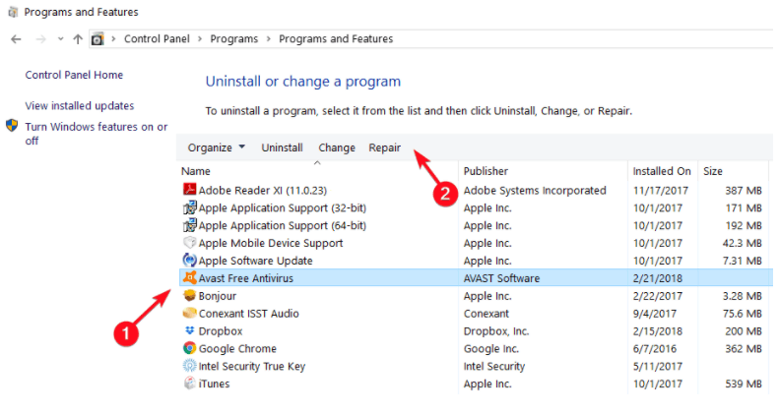Go up one level with up arrow
Image resolution: width=779 pixels, height=413 pixels.
pyautogui.click(x=78, y=39)
